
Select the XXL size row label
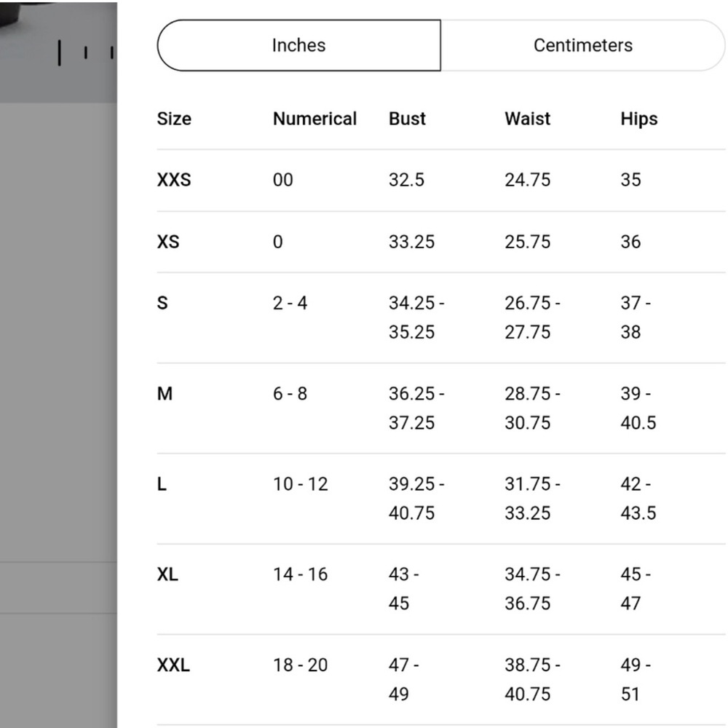(173, 665)
